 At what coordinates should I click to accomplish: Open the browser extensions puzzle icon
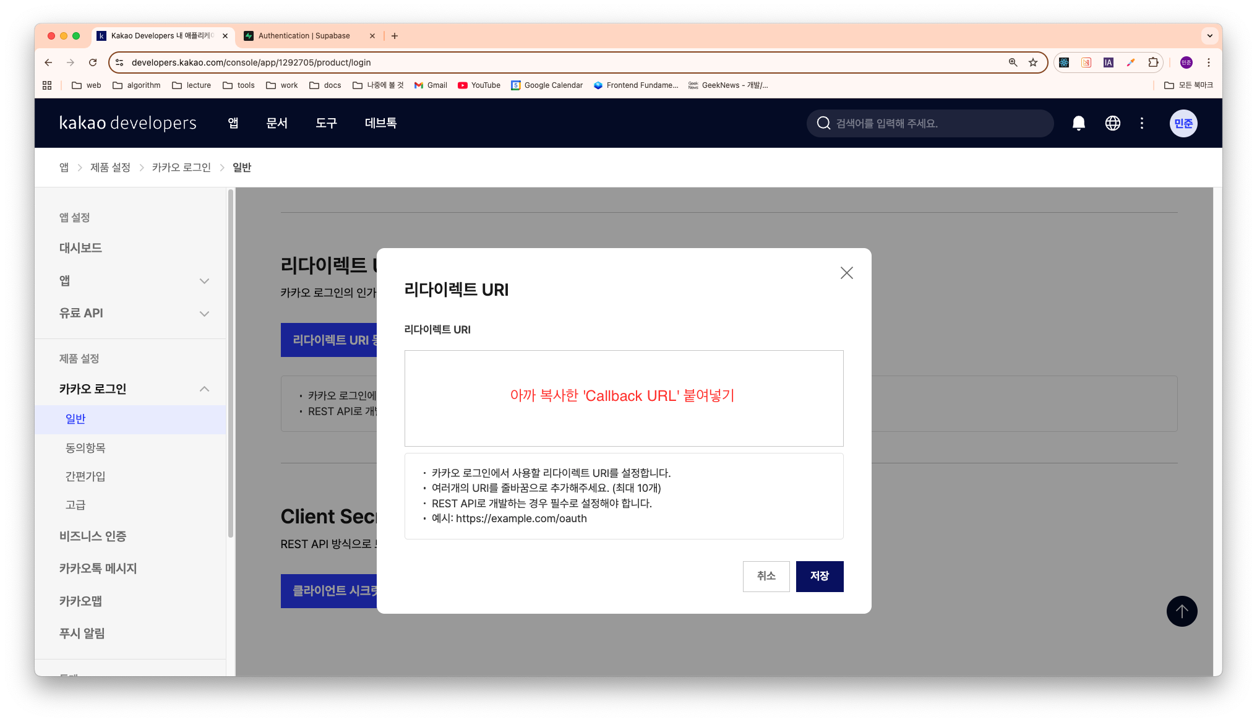pos(1152,62)
